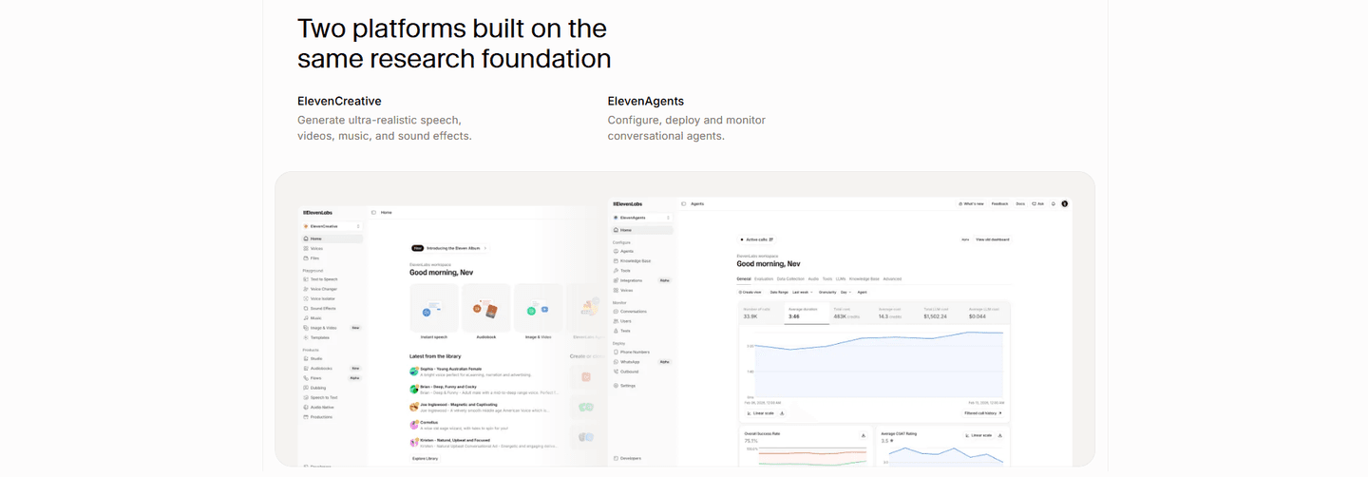Viewport: 1368px width, 477px height.
Task: Select Speech to Text sidebar item
Action: tap(332, 397)
